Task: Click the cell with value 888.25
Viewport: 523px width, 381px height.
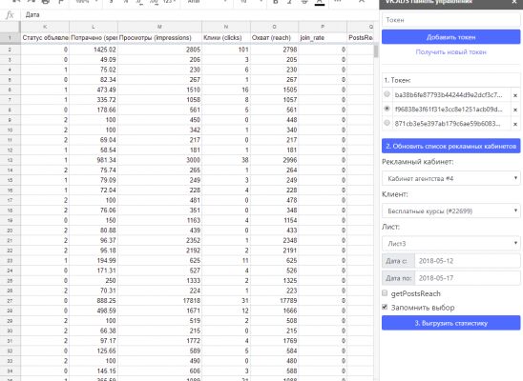Action: 94,301
